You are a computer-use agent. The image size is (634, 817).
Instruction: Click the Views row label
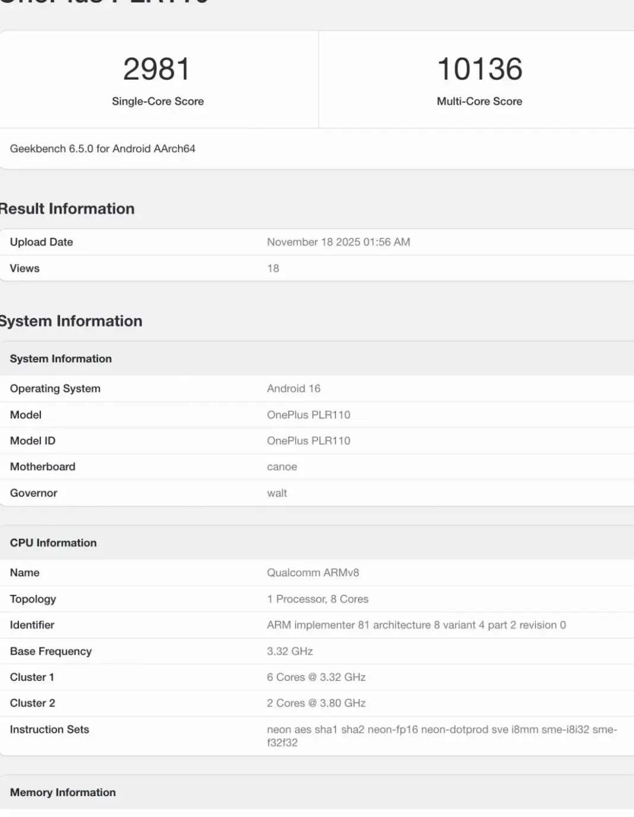click(x=25, y=268)
